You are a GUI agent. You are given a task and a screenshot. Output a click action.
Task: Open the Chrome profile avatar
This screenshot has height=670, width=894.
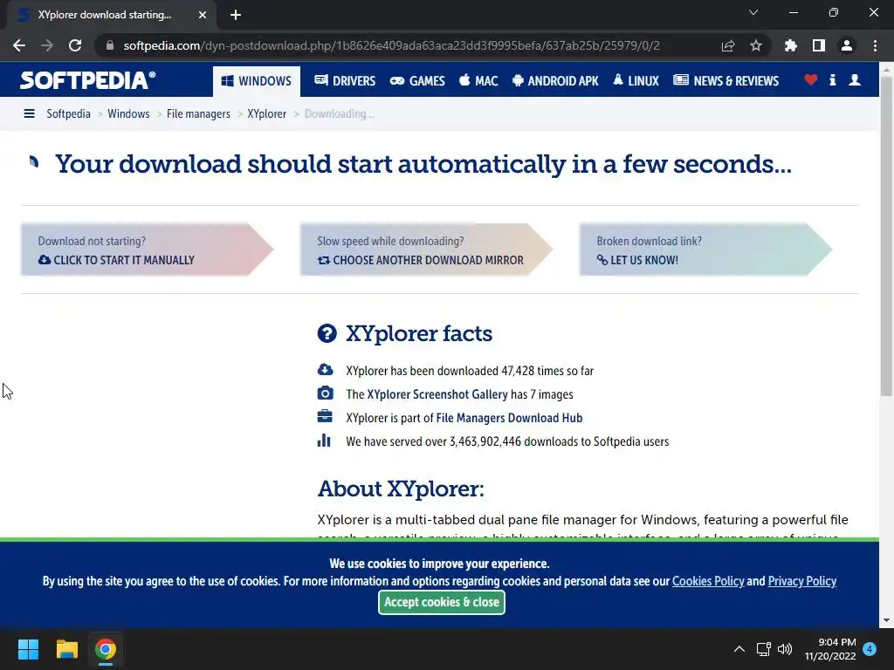(x=847, y=45)
